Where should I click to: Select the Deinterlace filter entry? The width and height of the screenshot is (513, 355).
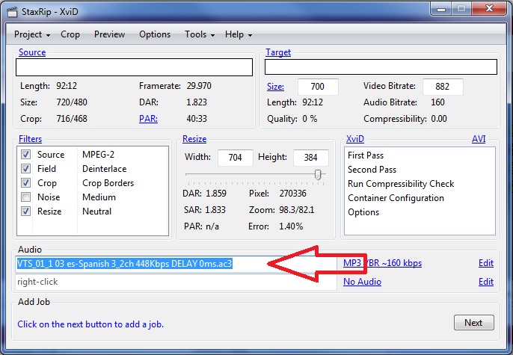(x=105, y=169)
